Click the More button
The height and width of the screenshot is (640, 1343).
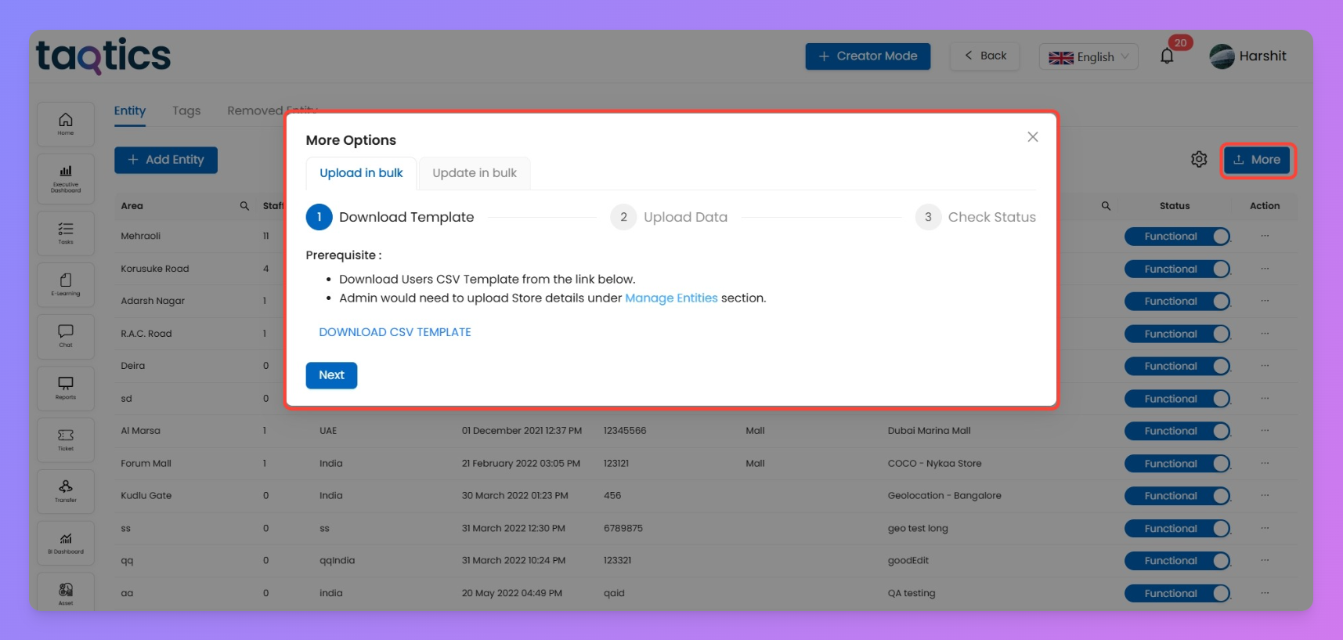pyautogui.click(x=1257, y=160)
